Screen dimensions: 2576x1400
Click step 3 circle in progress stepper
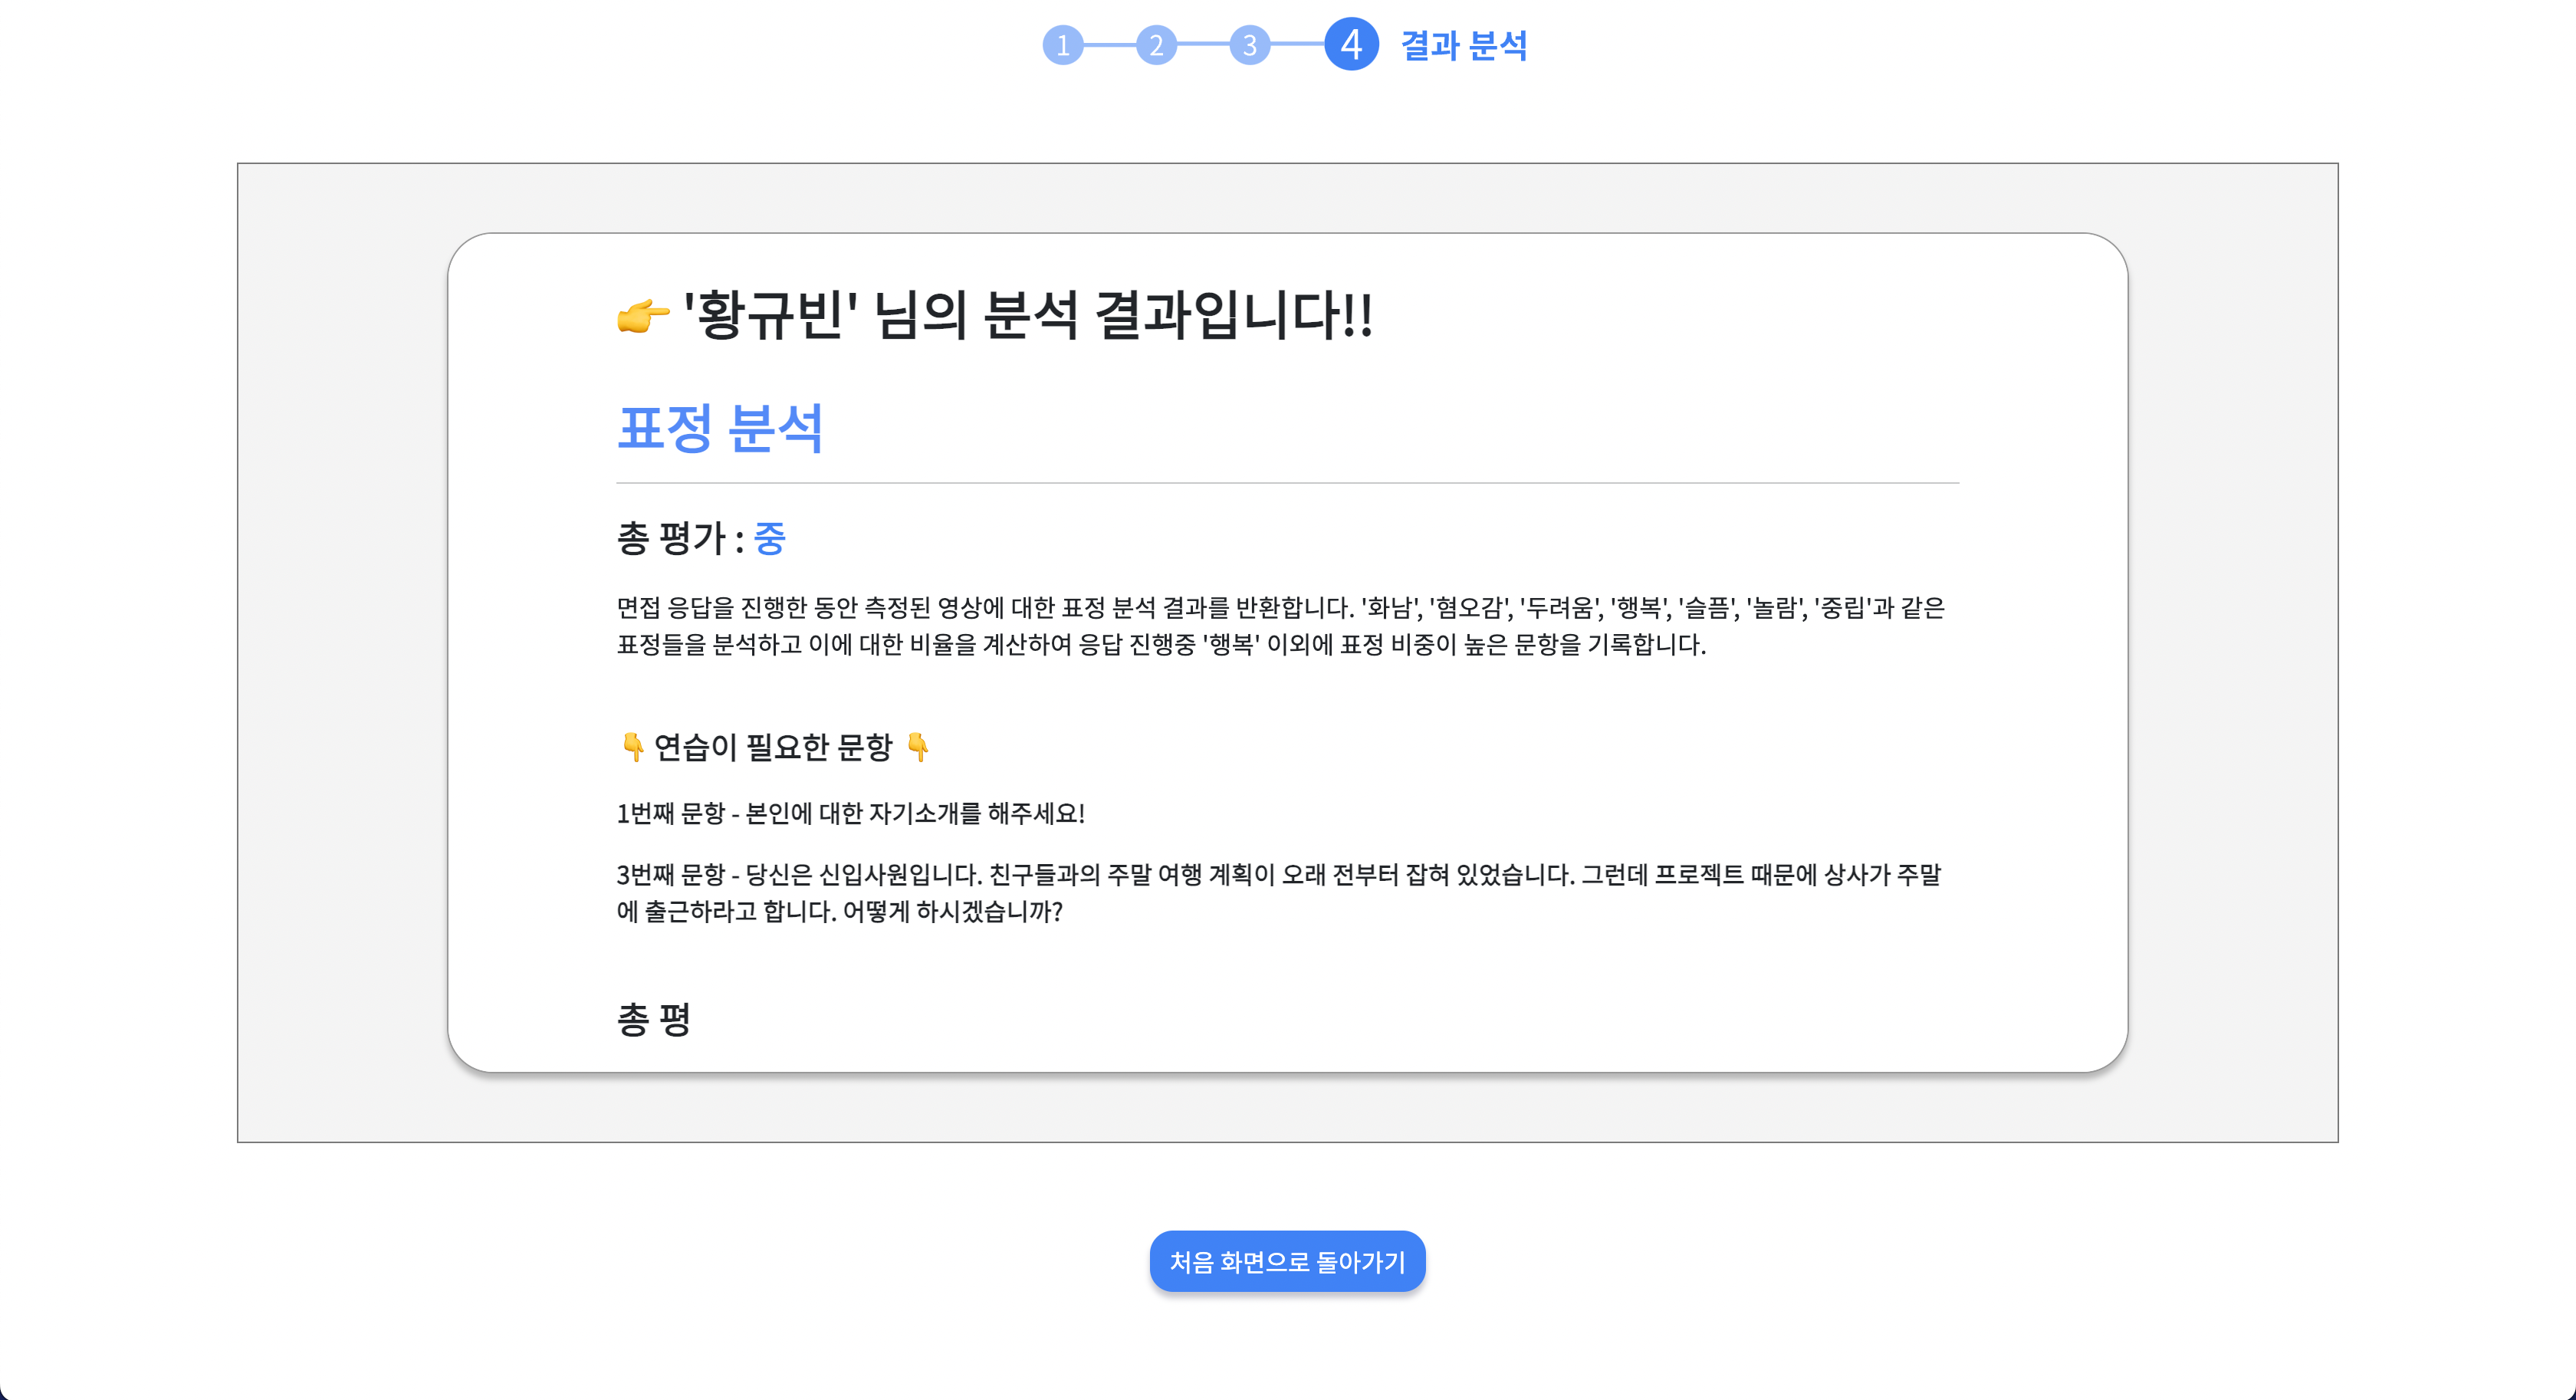(1249, 45)
